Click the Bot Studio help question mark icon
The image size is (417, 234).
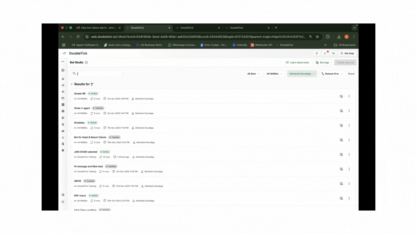click(86, 62)
